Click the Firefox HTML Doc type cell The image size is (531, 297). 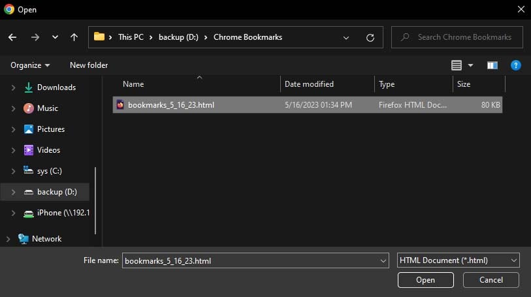(413, 105)
